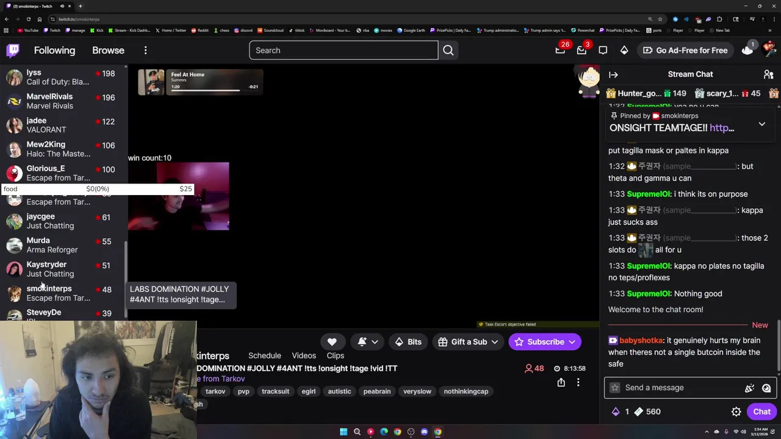781x439 pixels.
Task: Open the more options menu next to Browse
Action: click(x=145, y=50)
